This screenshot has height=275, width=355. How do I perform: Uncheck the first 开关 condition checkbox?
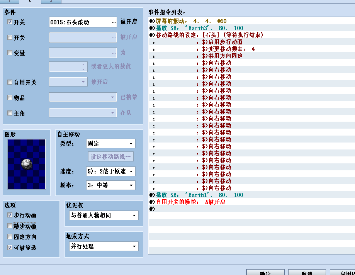click(x=10, y=22)
